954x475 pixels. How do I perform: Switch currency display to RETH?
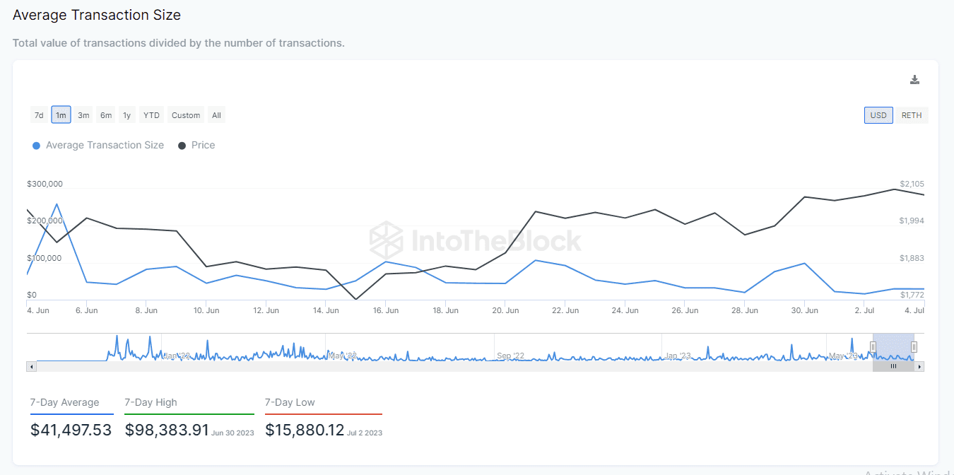click(912, 115)
